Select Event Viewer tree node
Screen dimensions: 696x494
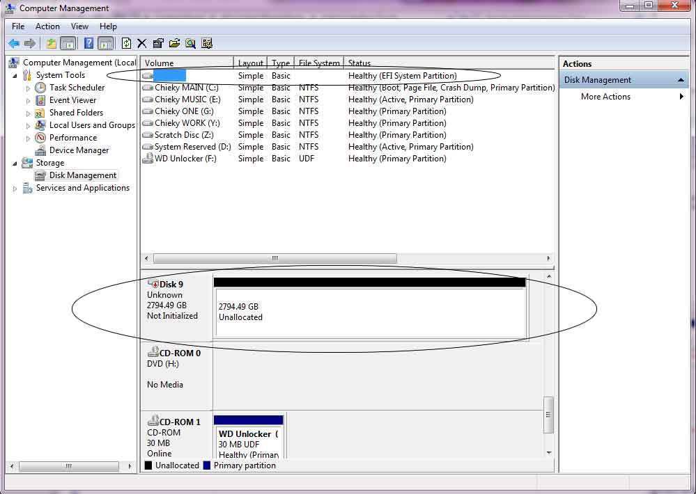pyautogui.click(x=72, y=100)
